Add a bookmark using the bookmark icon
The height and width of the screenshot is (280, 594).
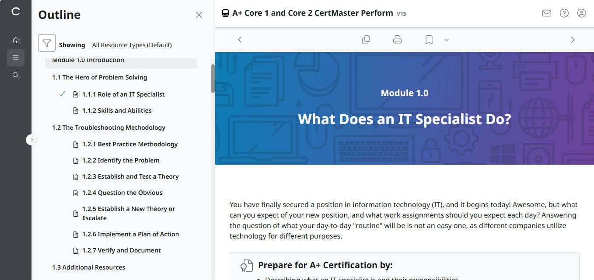428,39
